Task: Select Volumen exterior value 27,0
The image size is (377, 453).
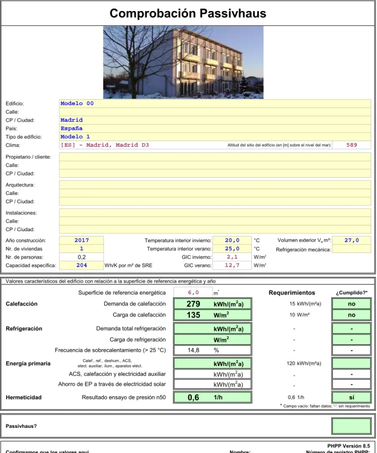Action: (352, 240)
